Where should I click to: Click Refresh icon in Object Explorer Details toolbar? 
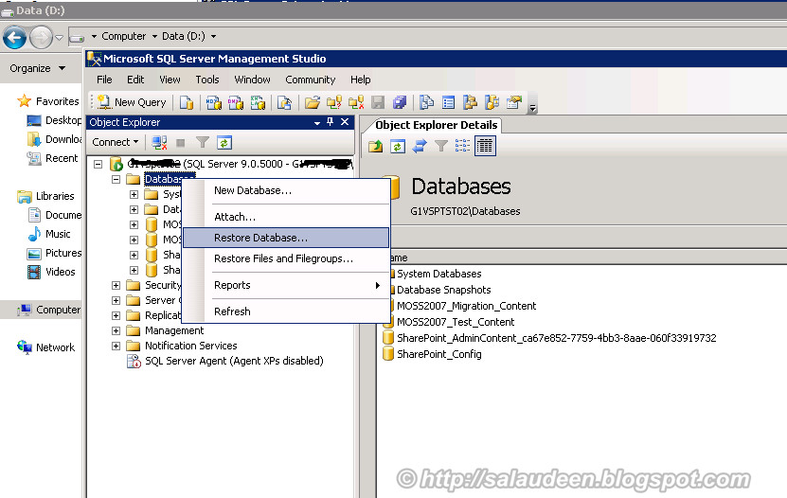coord(398,146)
